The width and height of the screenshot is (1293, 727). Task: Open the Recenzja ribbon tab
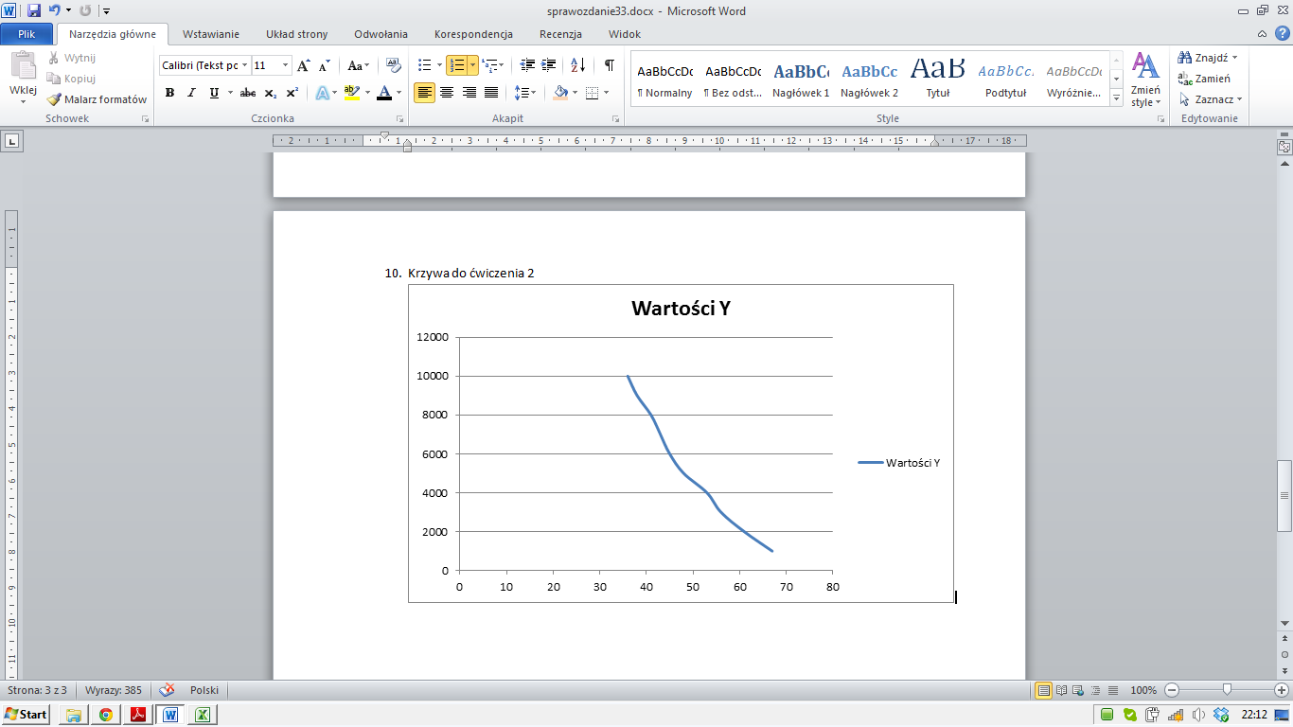pyautogui.click(x=560, y=34)
